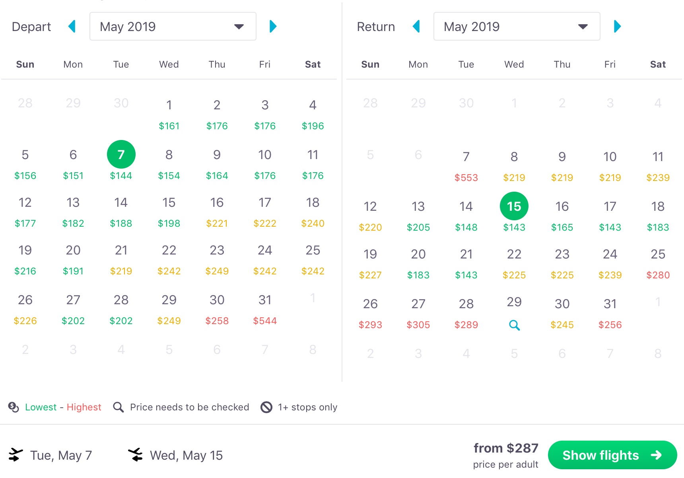
Task: Click the 'Price needs to be checked' magnifier legend
Action: click(118, 407)
